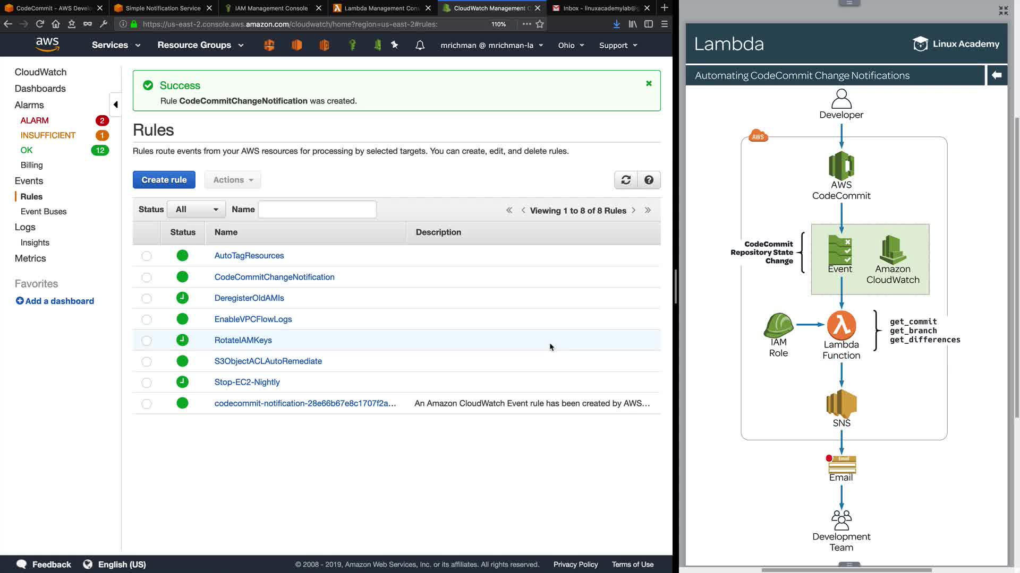
Task: Select the AutoTagResources rule radio button
Action: (x=147, y=256)
